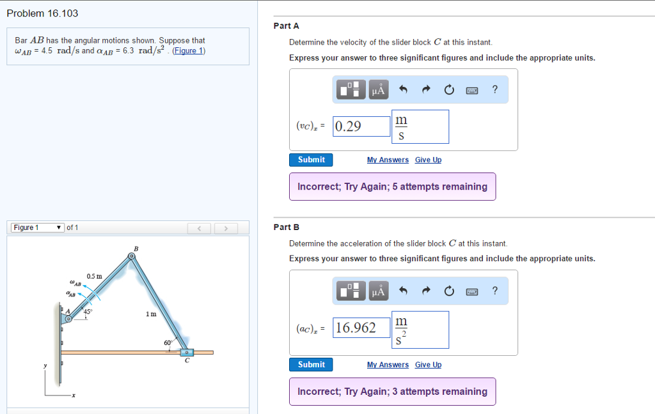Screen dimensions: 655x414
Task: Open My Answers for Part A
Action: click(x=388, y=160)
